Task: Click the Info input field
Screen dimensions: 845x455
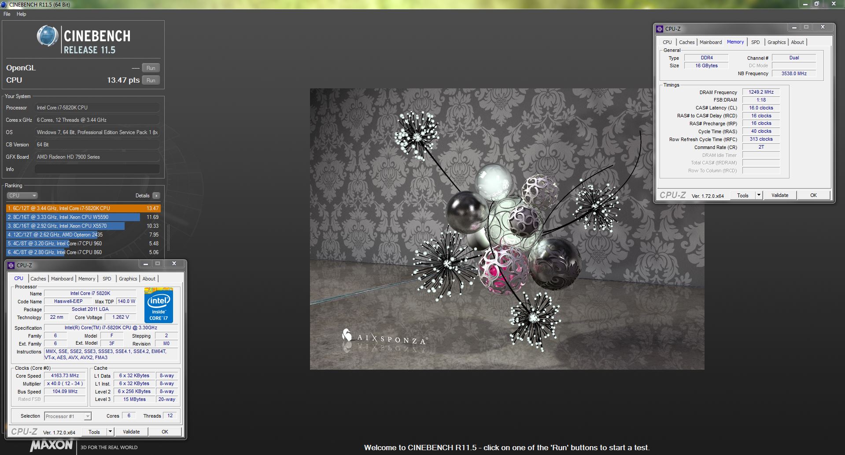Action: coord(97,169)
